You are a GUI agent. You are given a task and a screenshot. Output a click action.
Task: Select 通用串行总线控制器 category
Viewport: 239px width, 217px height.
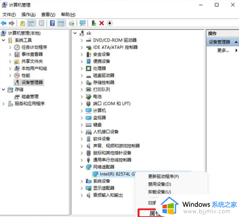click(112, 160)
